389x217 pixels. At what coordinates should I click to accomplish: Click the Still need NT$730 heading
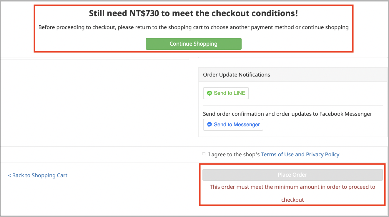[x=193, y=13]
